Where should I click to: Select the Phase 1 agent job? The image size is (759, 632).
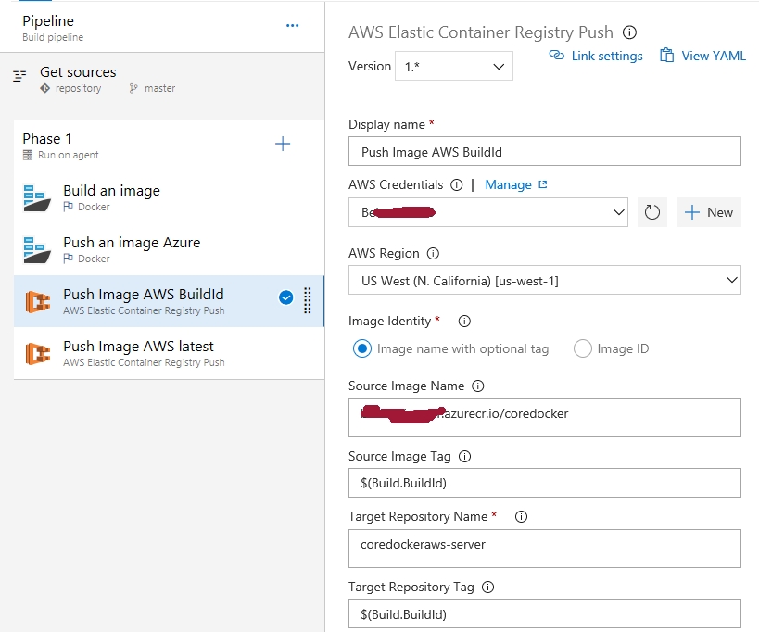pos(169,145)
